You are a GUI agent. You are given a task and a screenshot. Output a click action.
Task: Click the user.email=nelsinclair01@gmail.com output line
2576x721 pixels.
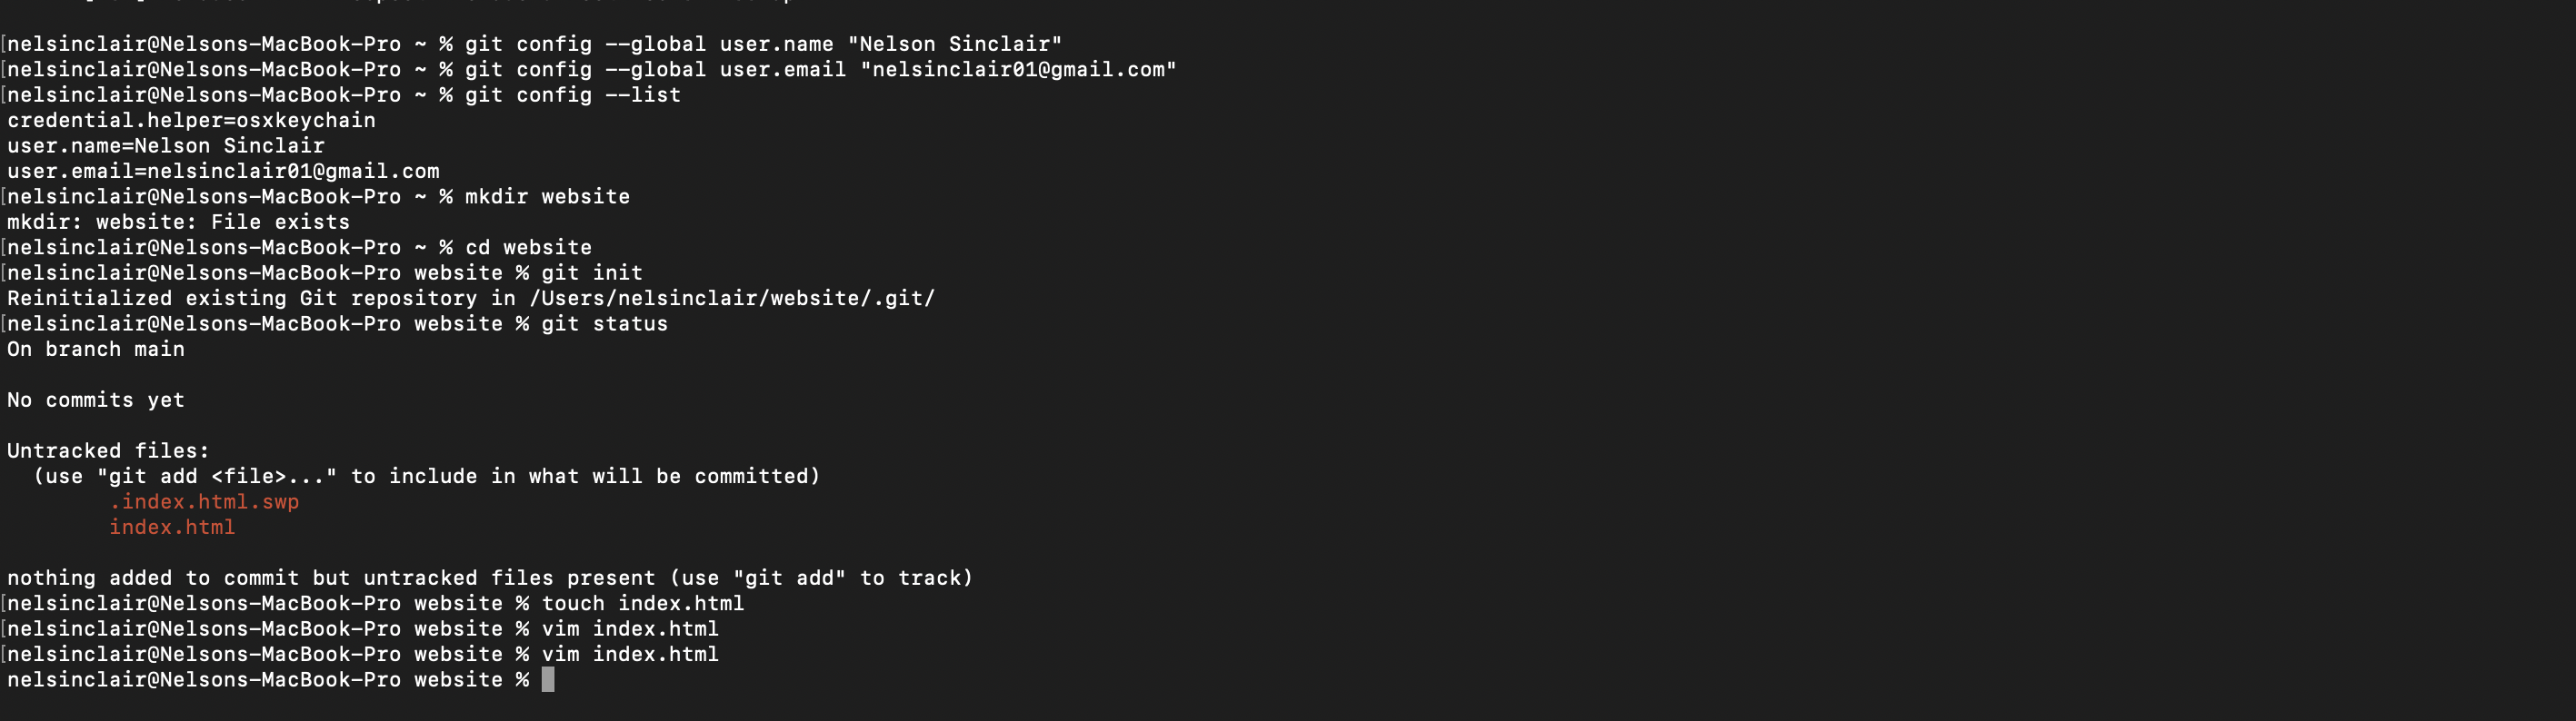[224, 171]
